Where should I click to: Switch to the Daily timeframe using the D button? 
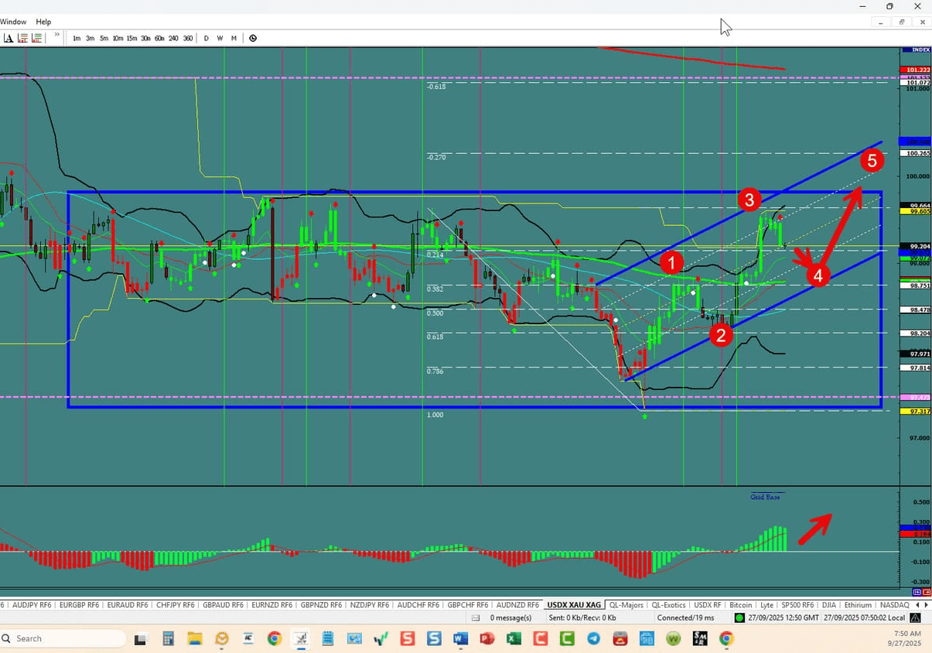(x=206, y=37)
